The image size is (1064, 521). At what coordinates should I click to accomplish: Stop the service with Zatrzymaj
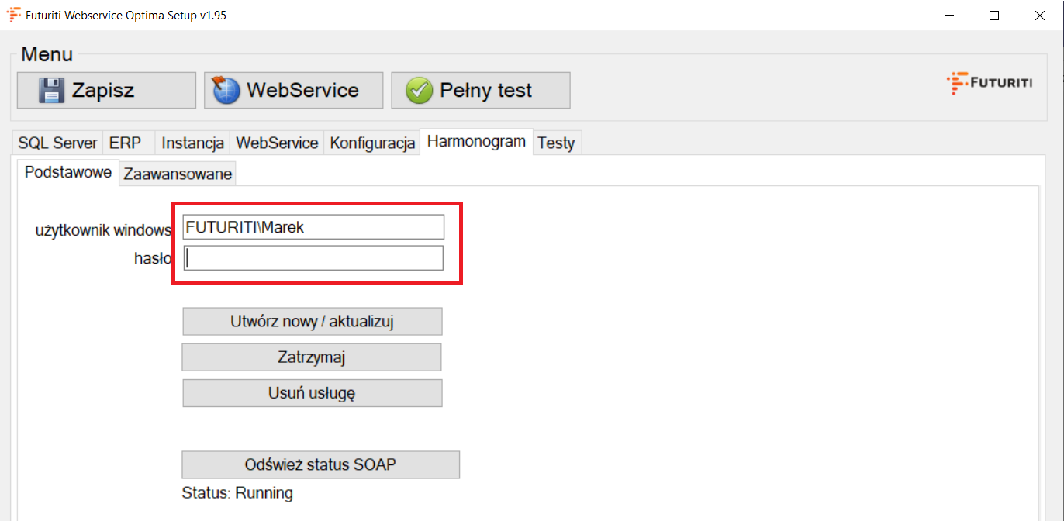click(x=311, y=357)
